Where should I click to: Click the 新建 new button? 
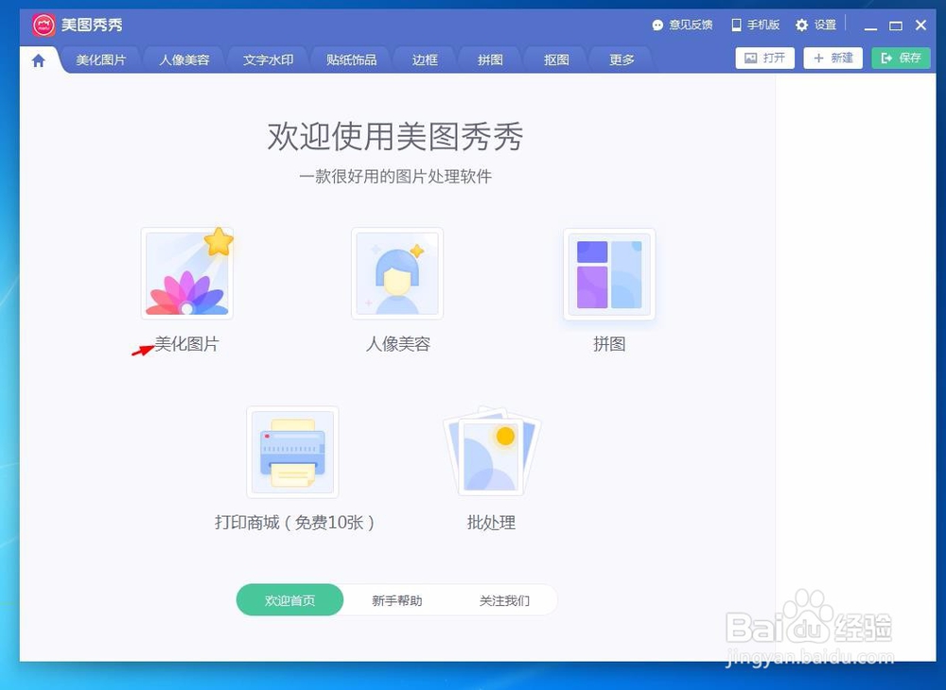[x=833, y=58]
